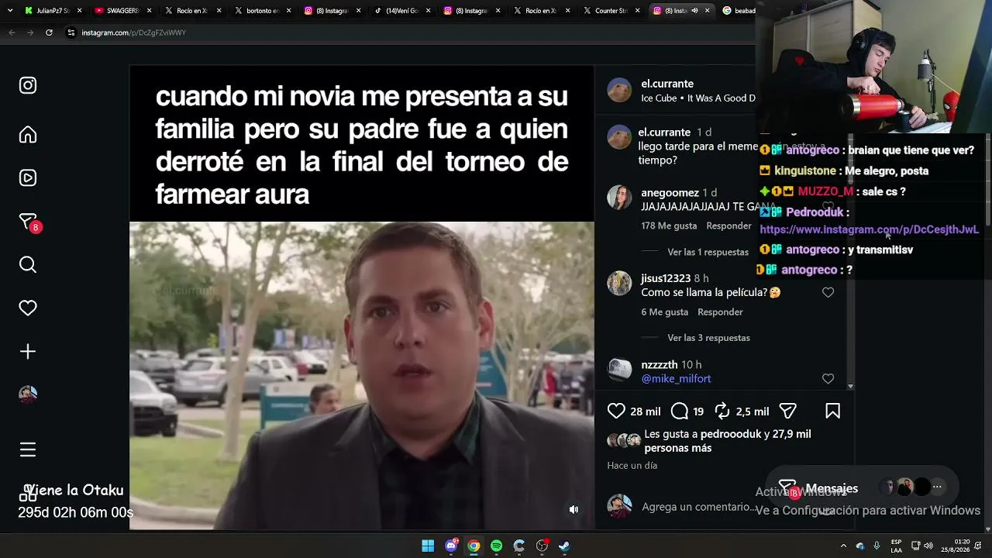Close the JulianPz7 tab
992x558 pixels.
pyautogui.click(x=79, y=11)
